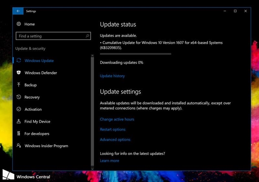Click the Windows Update sync icon
The width and height of the screenshot is (259, 182).
coord(19,61)
